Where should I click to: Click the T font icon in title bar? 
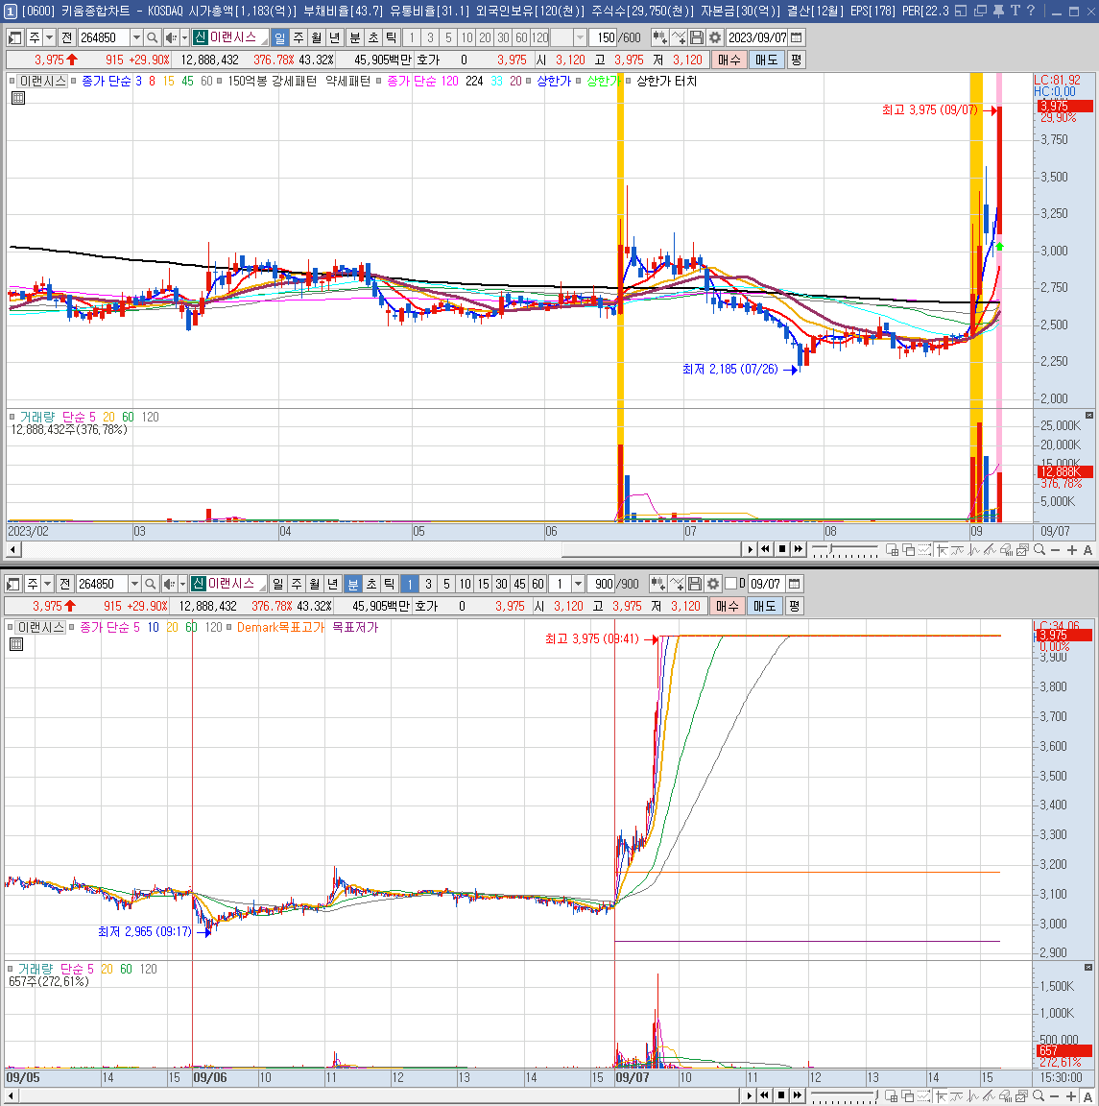1015,11
